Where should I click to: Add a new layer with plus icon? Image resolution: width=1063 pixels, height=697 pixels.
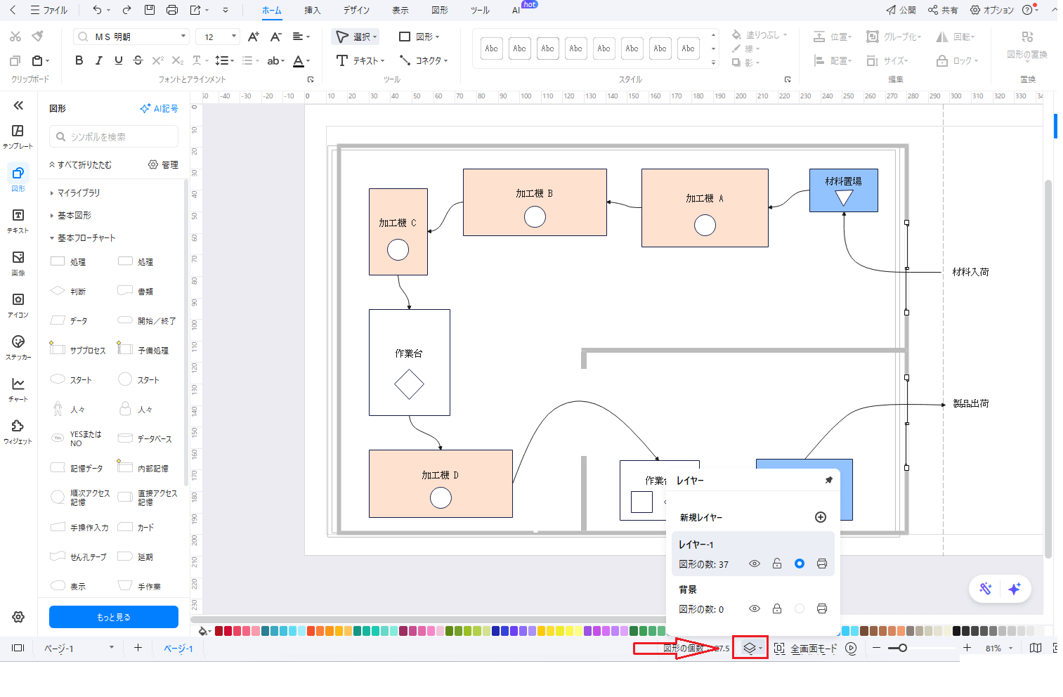pyautogui.click(x=820, y=517)
